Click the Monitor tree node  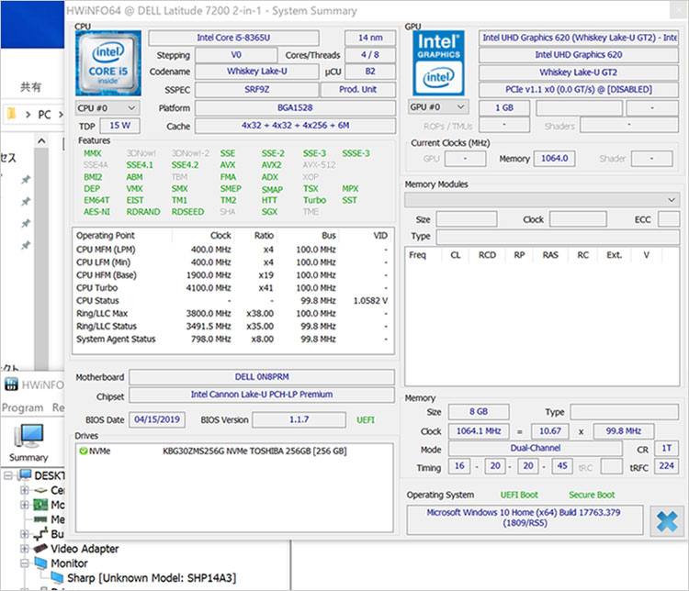point(69,563)
